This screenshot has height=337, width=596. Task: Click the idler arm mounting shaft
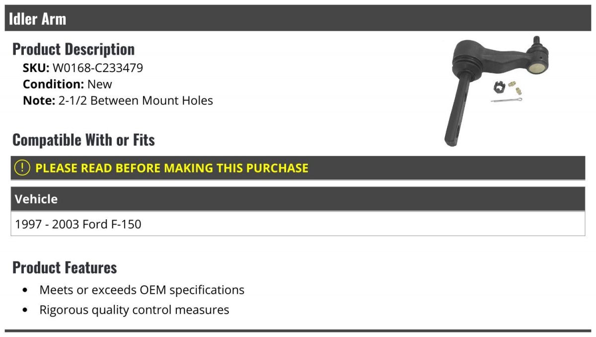click(x=457, y=110)
